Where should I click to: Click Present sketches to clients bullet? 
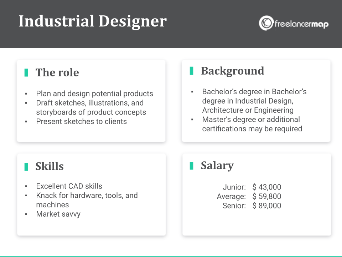81,121
